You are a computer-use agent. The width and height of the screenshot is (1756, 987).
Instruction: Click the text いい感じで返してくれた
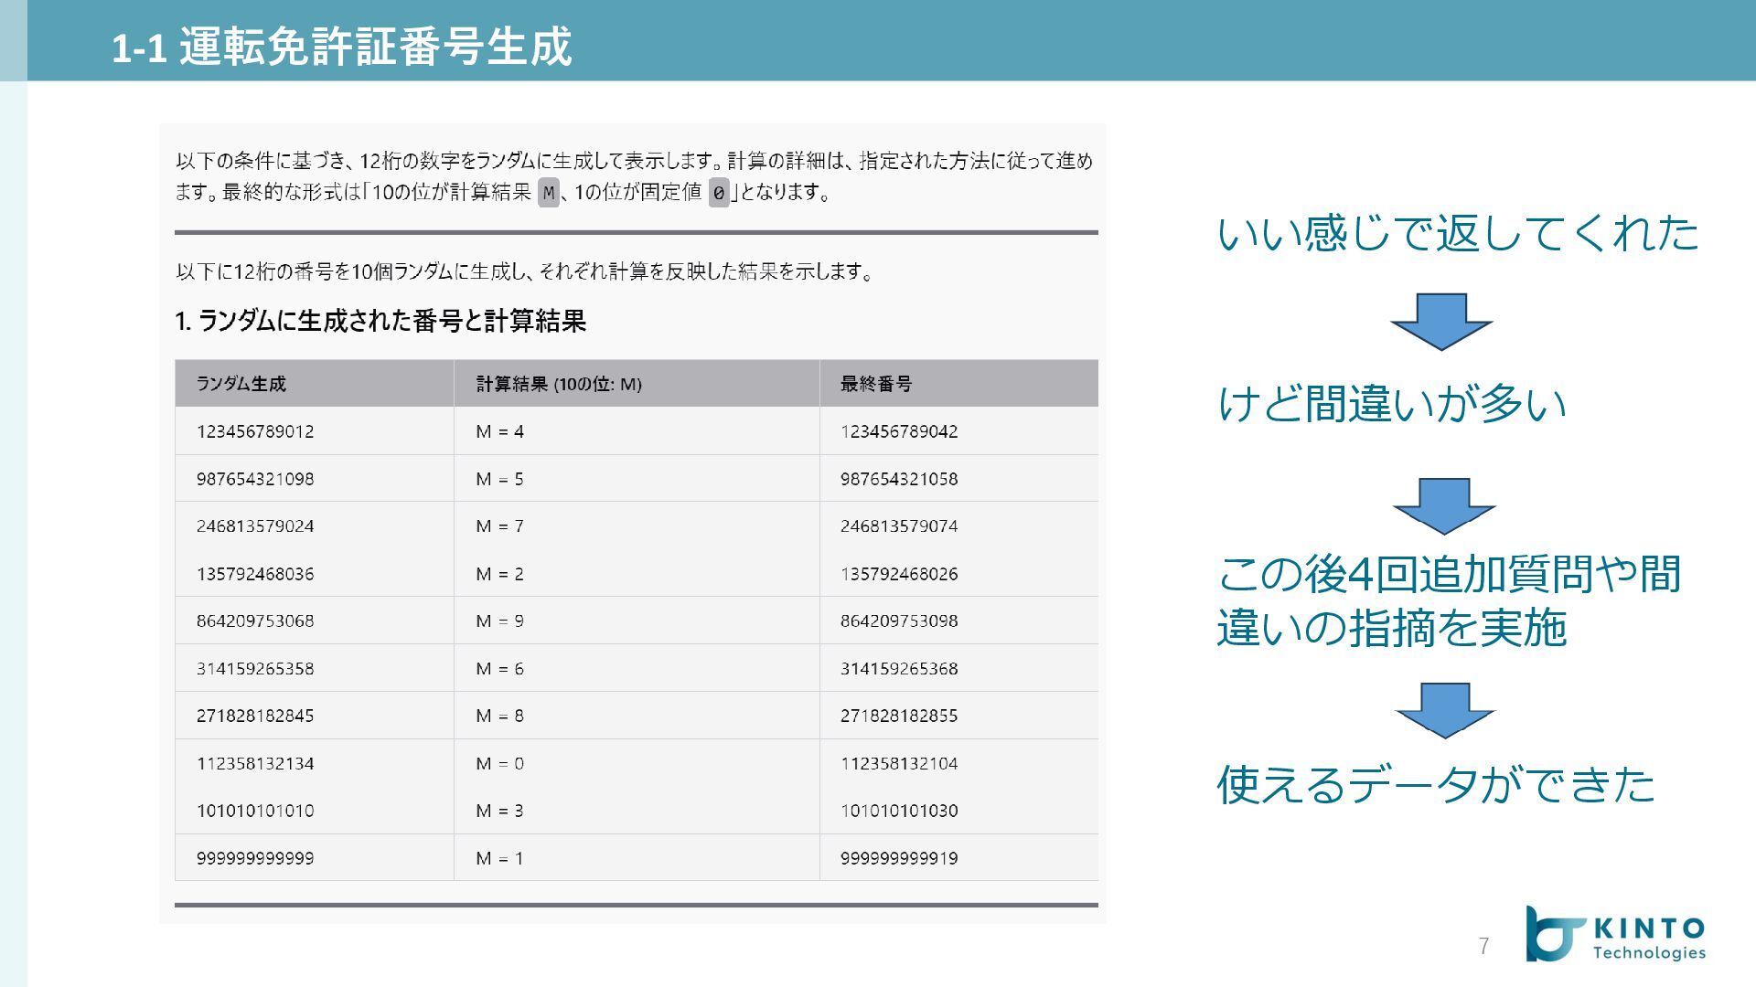1458,233
